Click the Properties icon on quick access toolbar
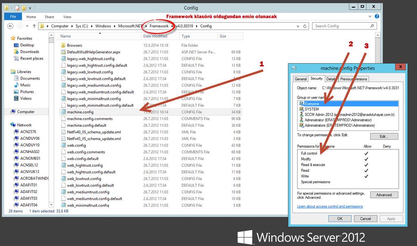This screenshot has height=246, width=417. 18,7
